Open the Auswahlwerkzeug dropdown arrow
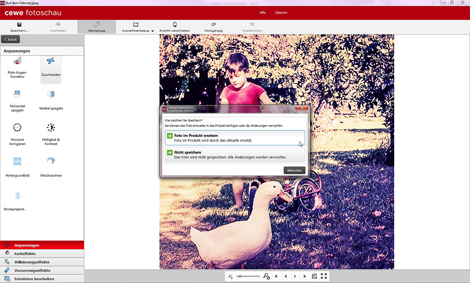This screenshot has height=283, width=470. pyautogui.click(x=152, y=31)
